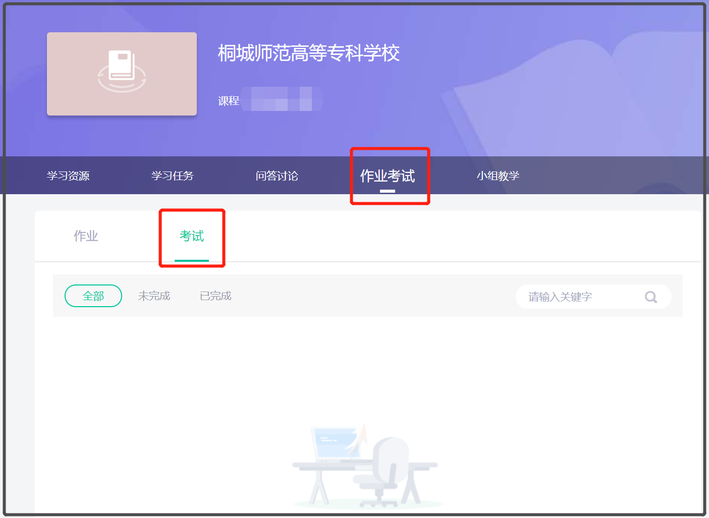This screenshot has width=709, height=518.
Task: Show only 已完成 items
Action: coord(215,296)
